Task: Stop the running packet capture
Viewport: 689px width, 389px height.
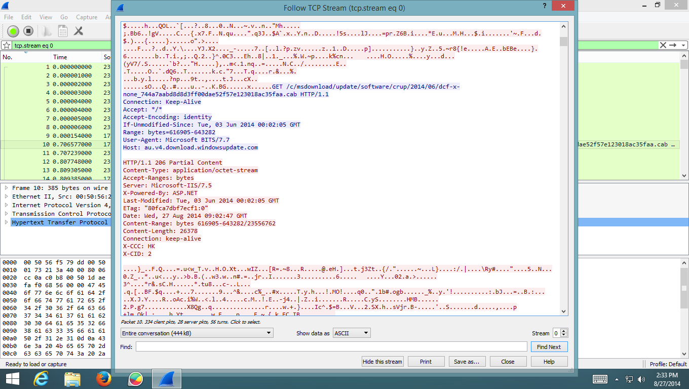Action: click(28, 31)
